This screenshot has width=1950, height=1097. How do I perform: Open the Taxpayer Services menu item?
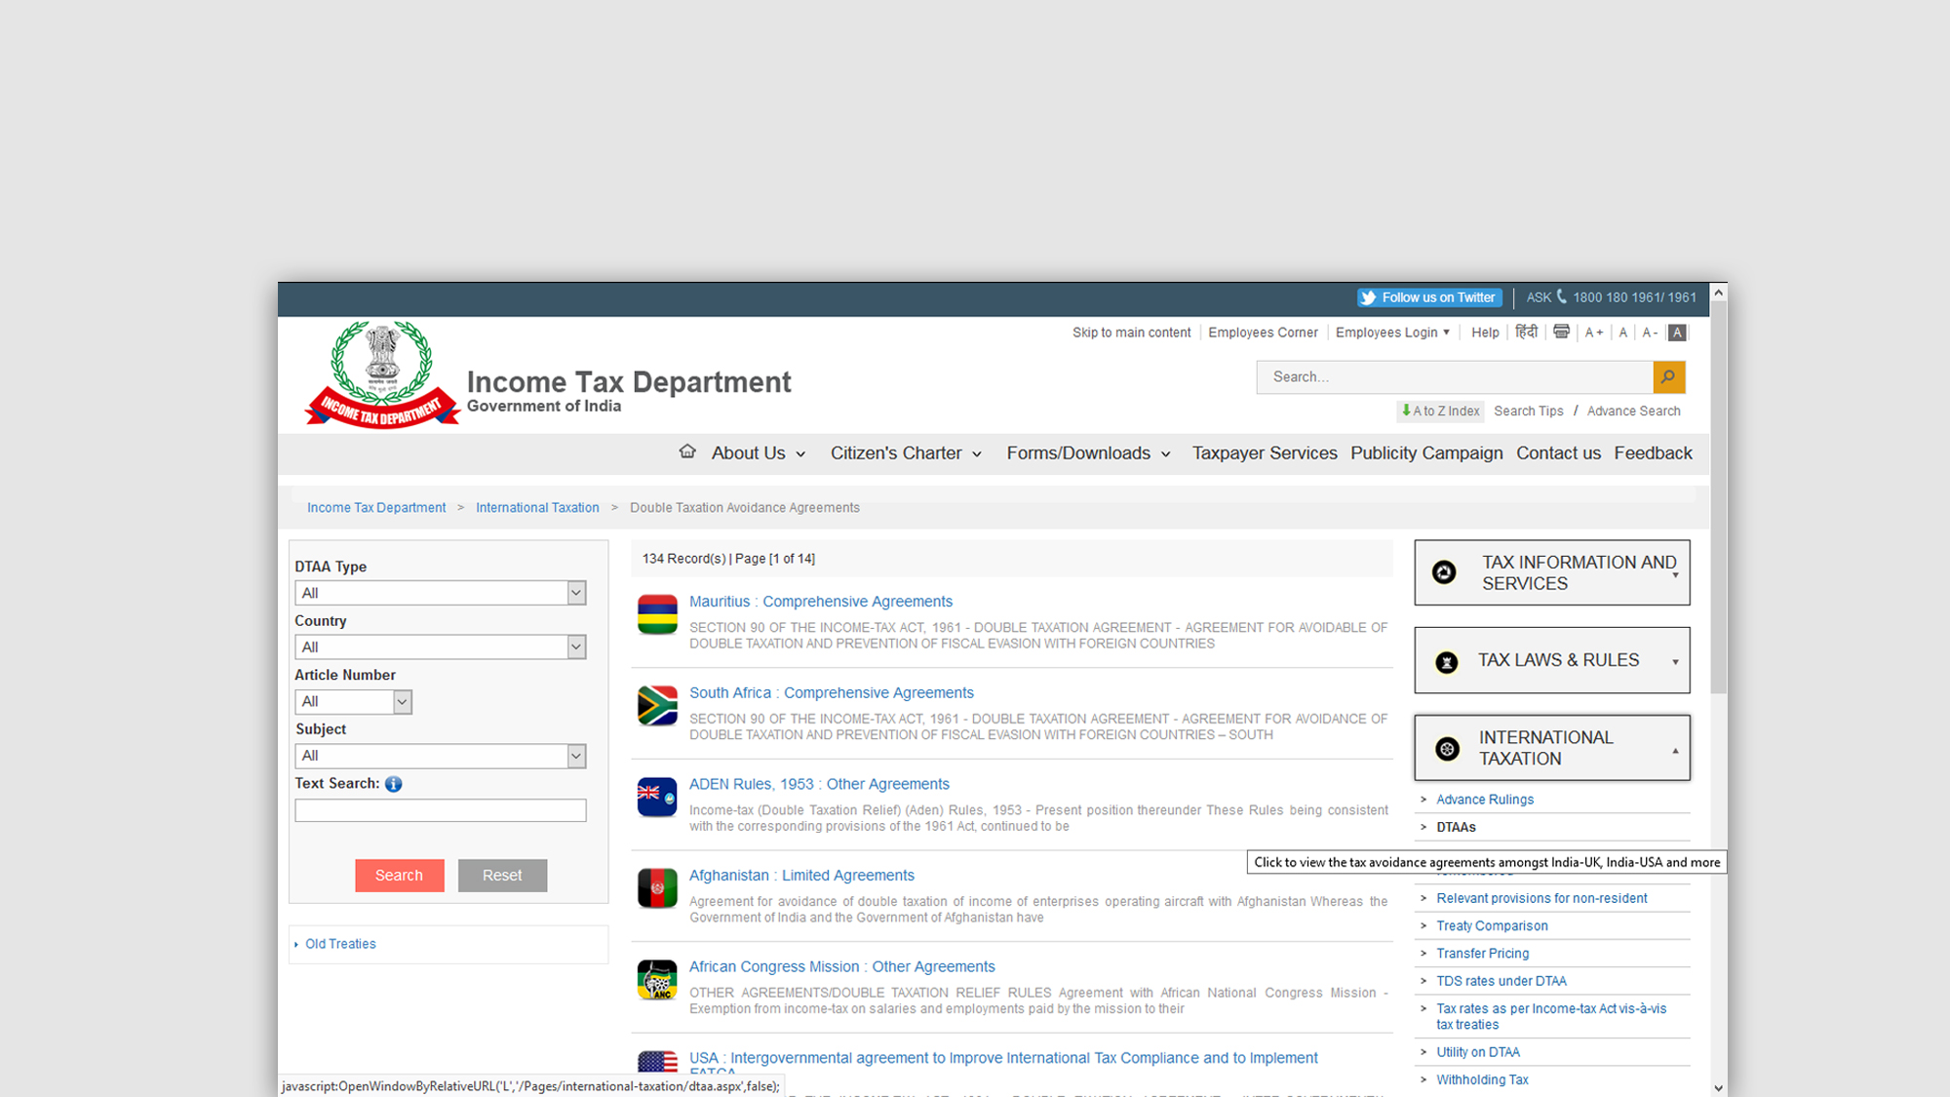[1264, 453]
